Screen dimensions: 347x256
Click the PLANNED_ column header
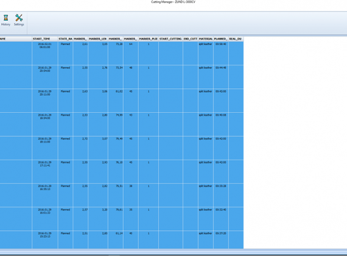[220, 39]
